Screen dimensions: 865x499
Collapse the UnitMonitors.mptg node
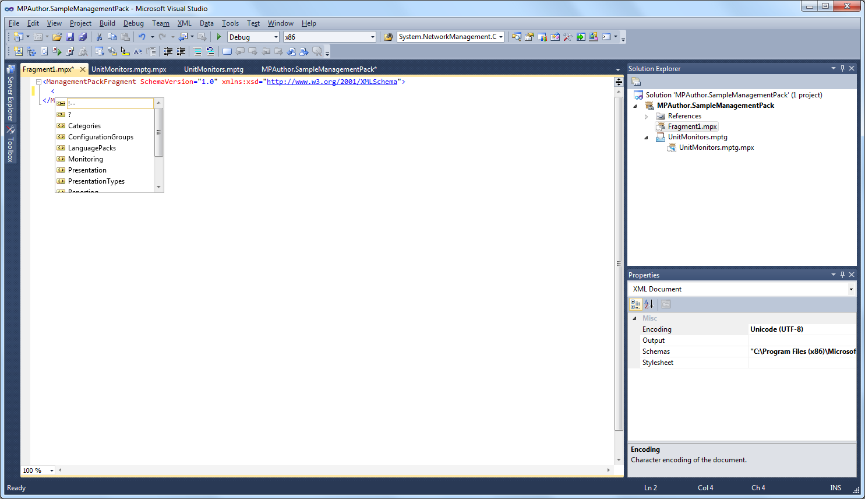click(646, 138)
